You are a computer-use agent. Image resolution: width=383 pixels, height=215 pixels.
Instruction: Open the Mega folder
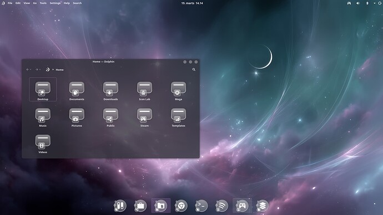click(x=178, y=91)
